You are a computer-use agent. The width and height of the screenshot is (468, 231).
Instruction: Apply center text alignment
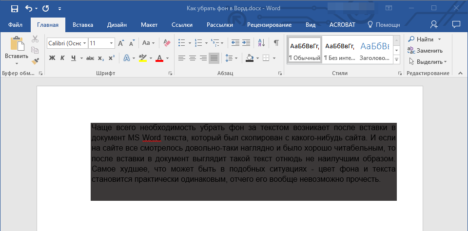[x=192, y=58]
